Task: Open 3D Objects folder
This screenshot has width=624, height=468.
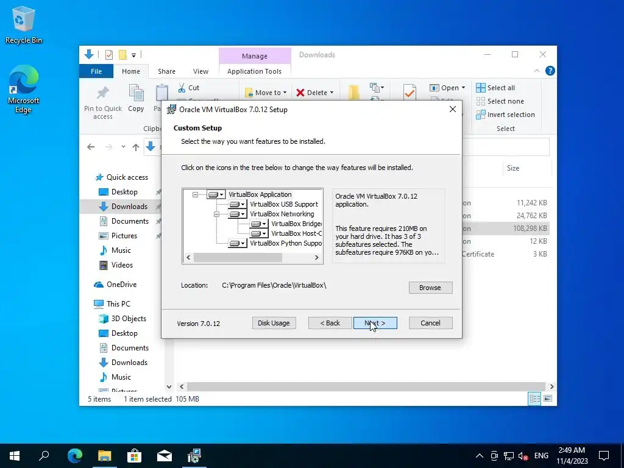Action: [122, 319]
